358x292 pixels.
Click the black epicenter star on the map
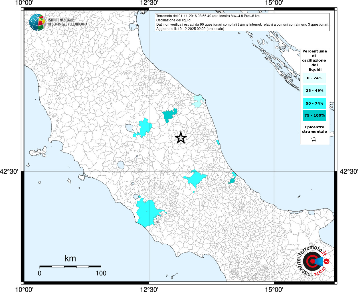181,138
